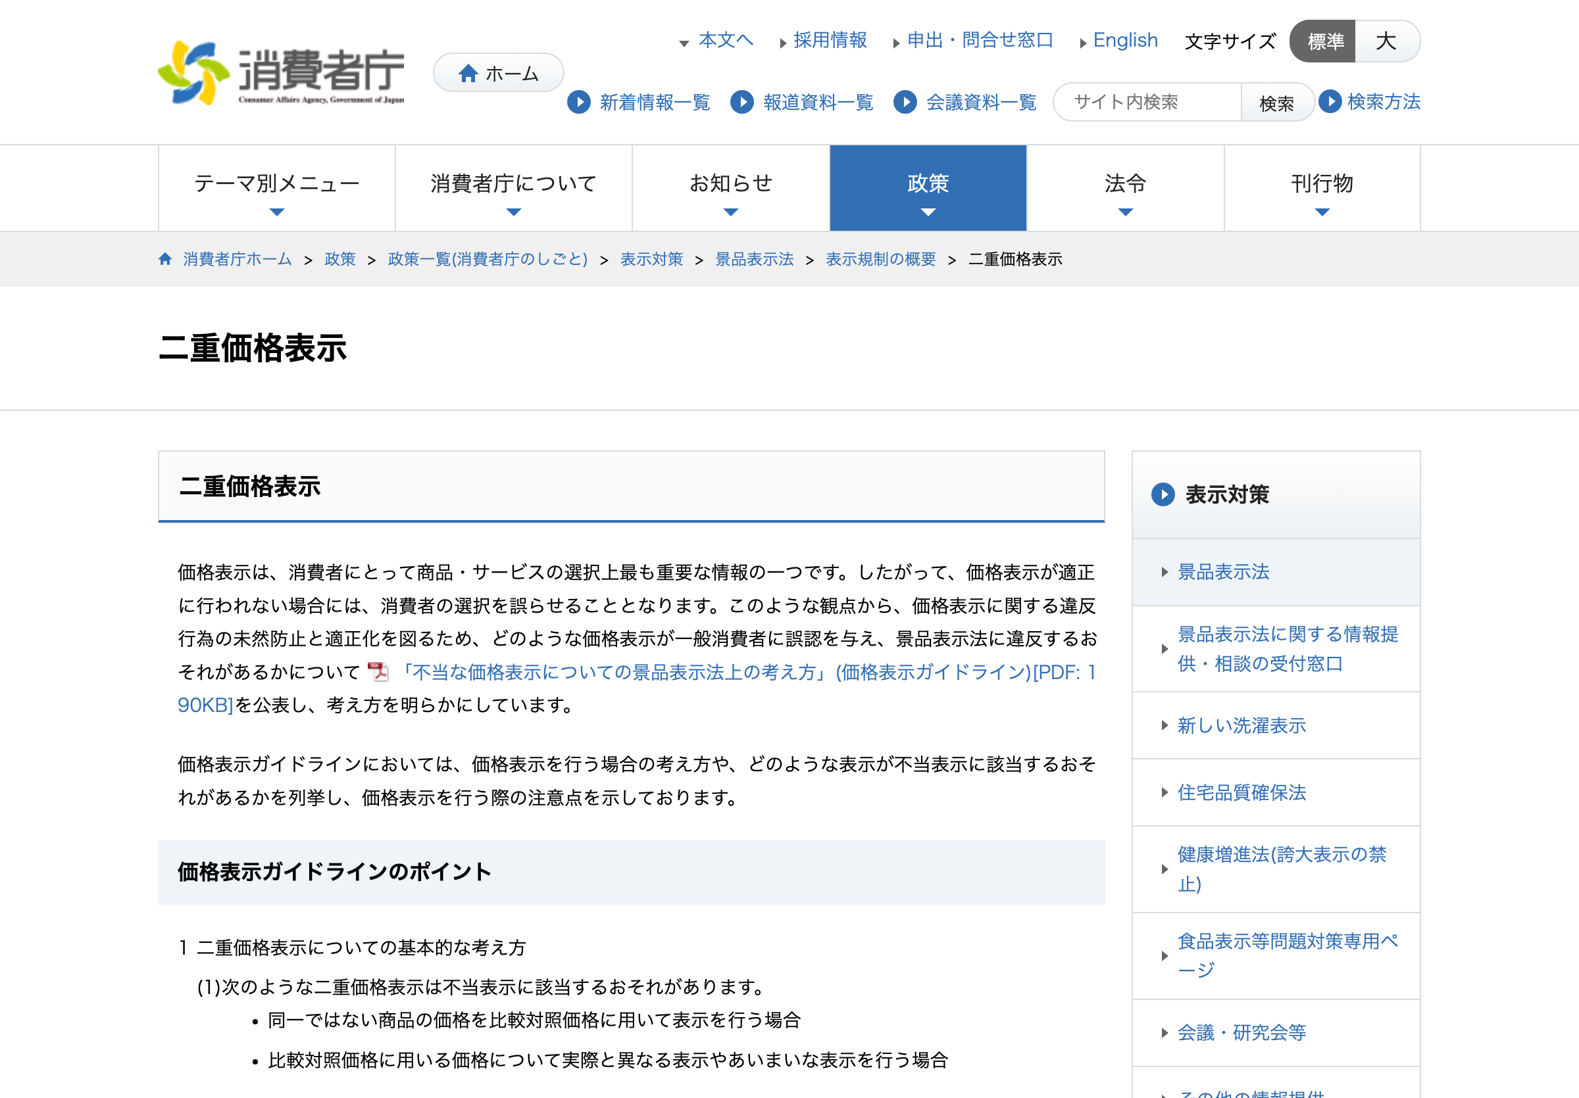Click the サイト内検索 search field
The image size is (1579, 1098).
pyautogui.click(x=1148, y=103)
